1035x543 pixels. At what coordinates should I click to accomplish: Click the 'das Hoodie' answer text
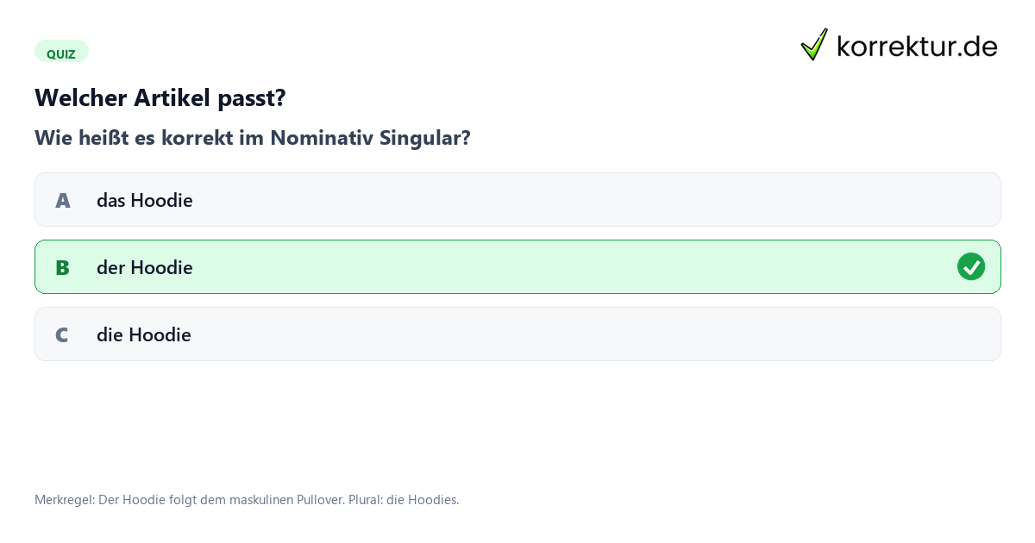point(145,200)
